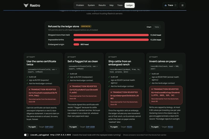
Task: Select the active Ledger nav tab
Action: (x=129, y=5)
